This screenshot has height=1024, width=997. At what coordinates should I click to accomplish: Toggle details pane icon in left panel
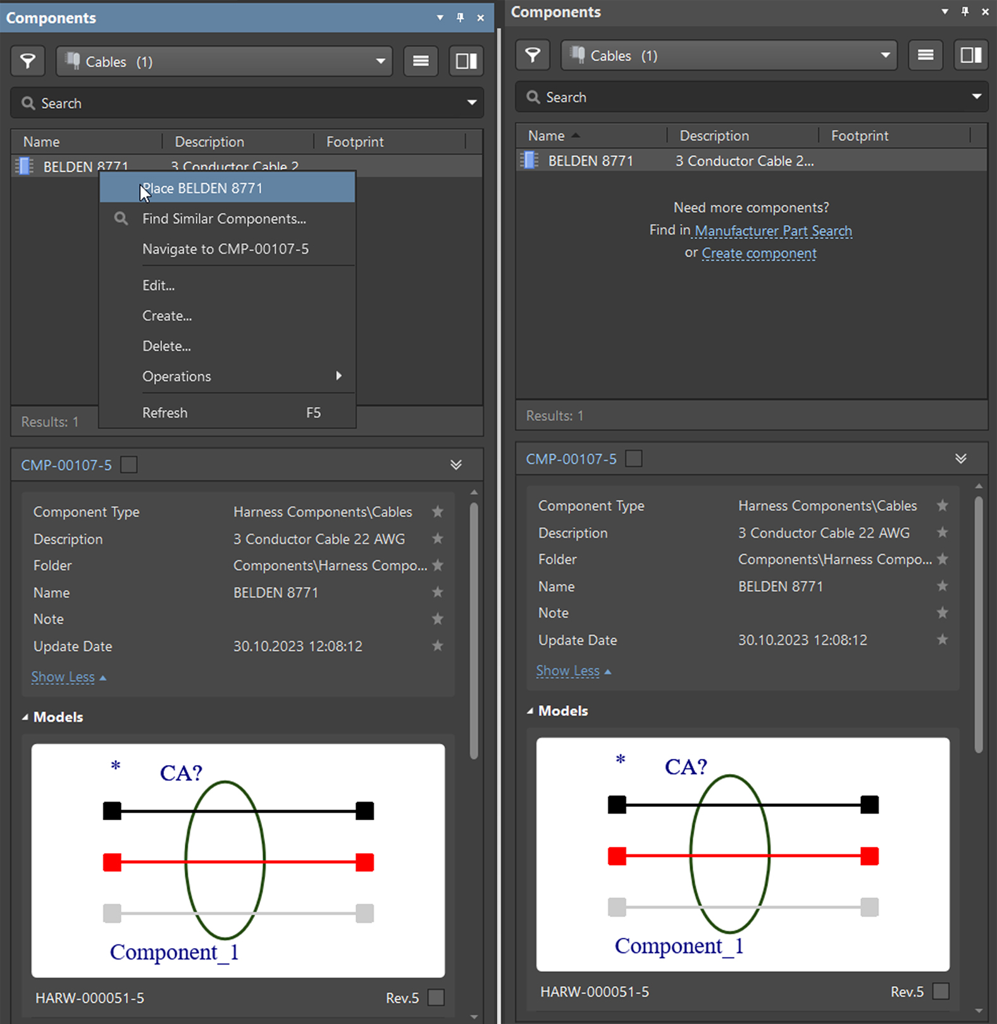[x=466, y=61]
